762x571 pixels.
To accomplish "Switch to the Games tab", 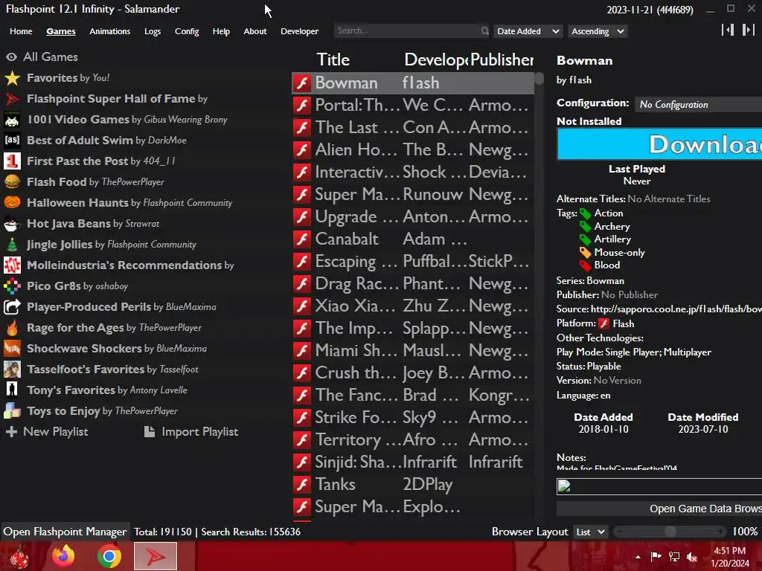I will tap(61, 31).
